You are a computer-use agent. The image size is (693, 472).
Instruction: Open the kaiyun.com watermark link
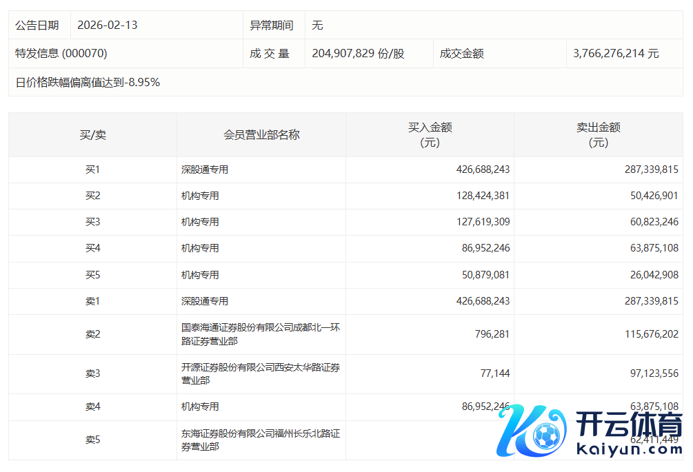623,449
